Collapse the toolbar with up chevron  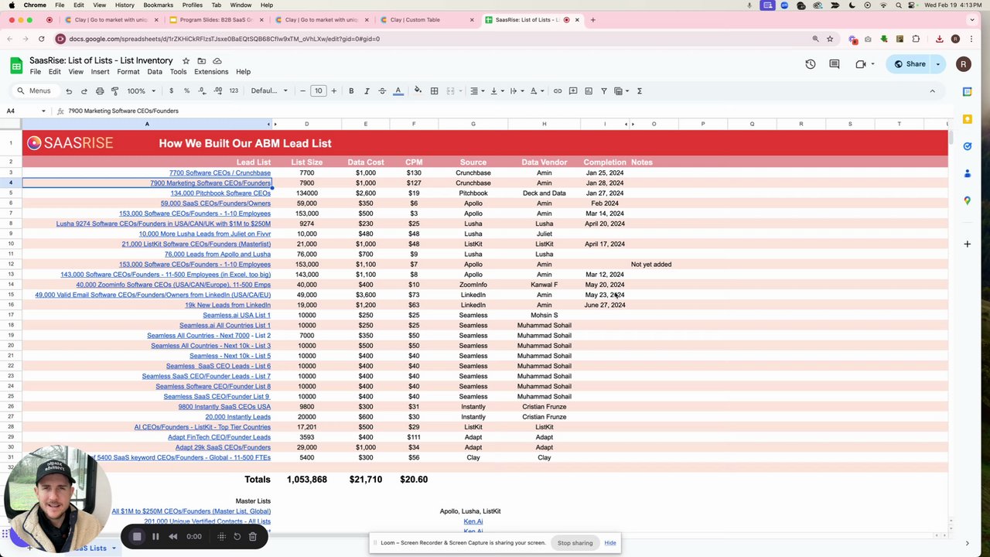tap(932, 91)
